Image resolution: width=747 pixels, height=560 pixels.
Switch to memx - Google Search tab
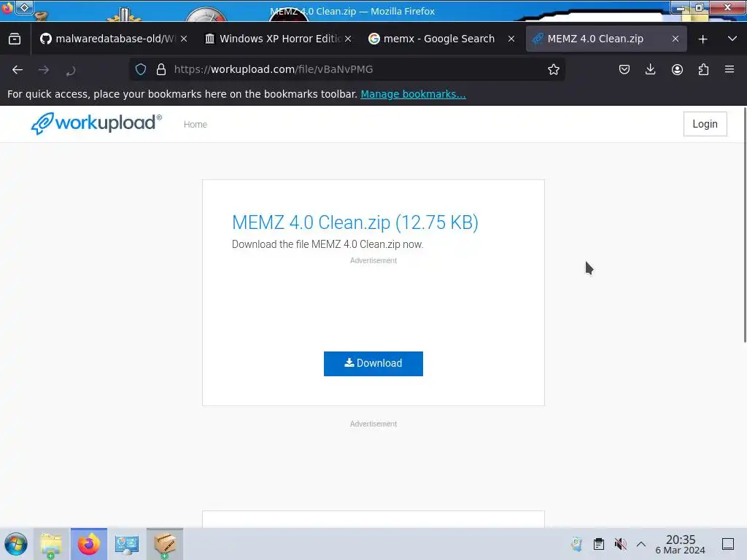(438, 39)
